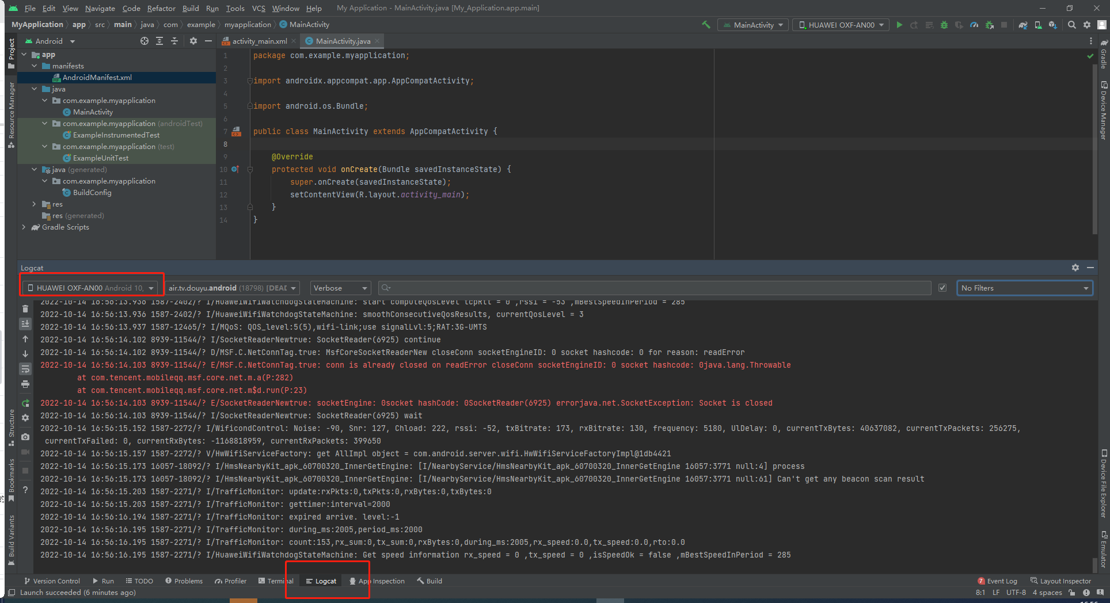Open the Gradle side panel
1110x603 pixels.
coord(1104,54)
